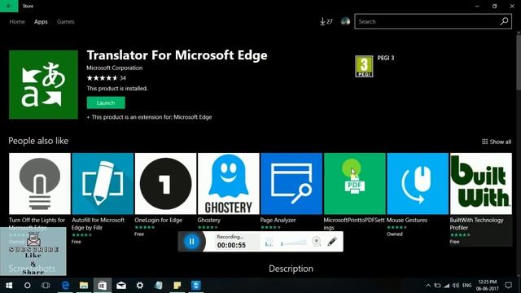Pause the screen recording
521x293 pixels.
pos(192,242)
